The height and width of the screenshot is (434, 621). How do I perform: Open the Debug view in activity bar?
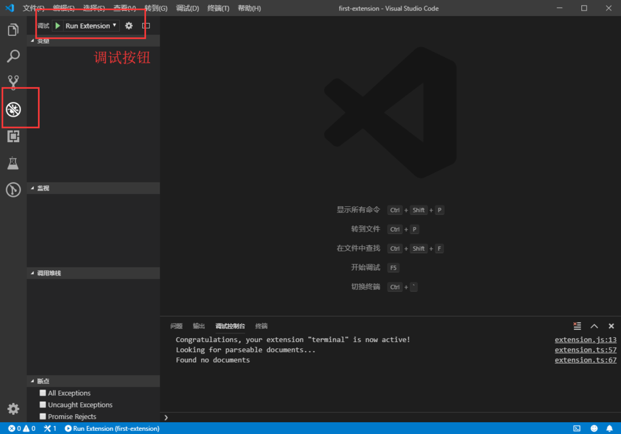click(x=13, y=110)
